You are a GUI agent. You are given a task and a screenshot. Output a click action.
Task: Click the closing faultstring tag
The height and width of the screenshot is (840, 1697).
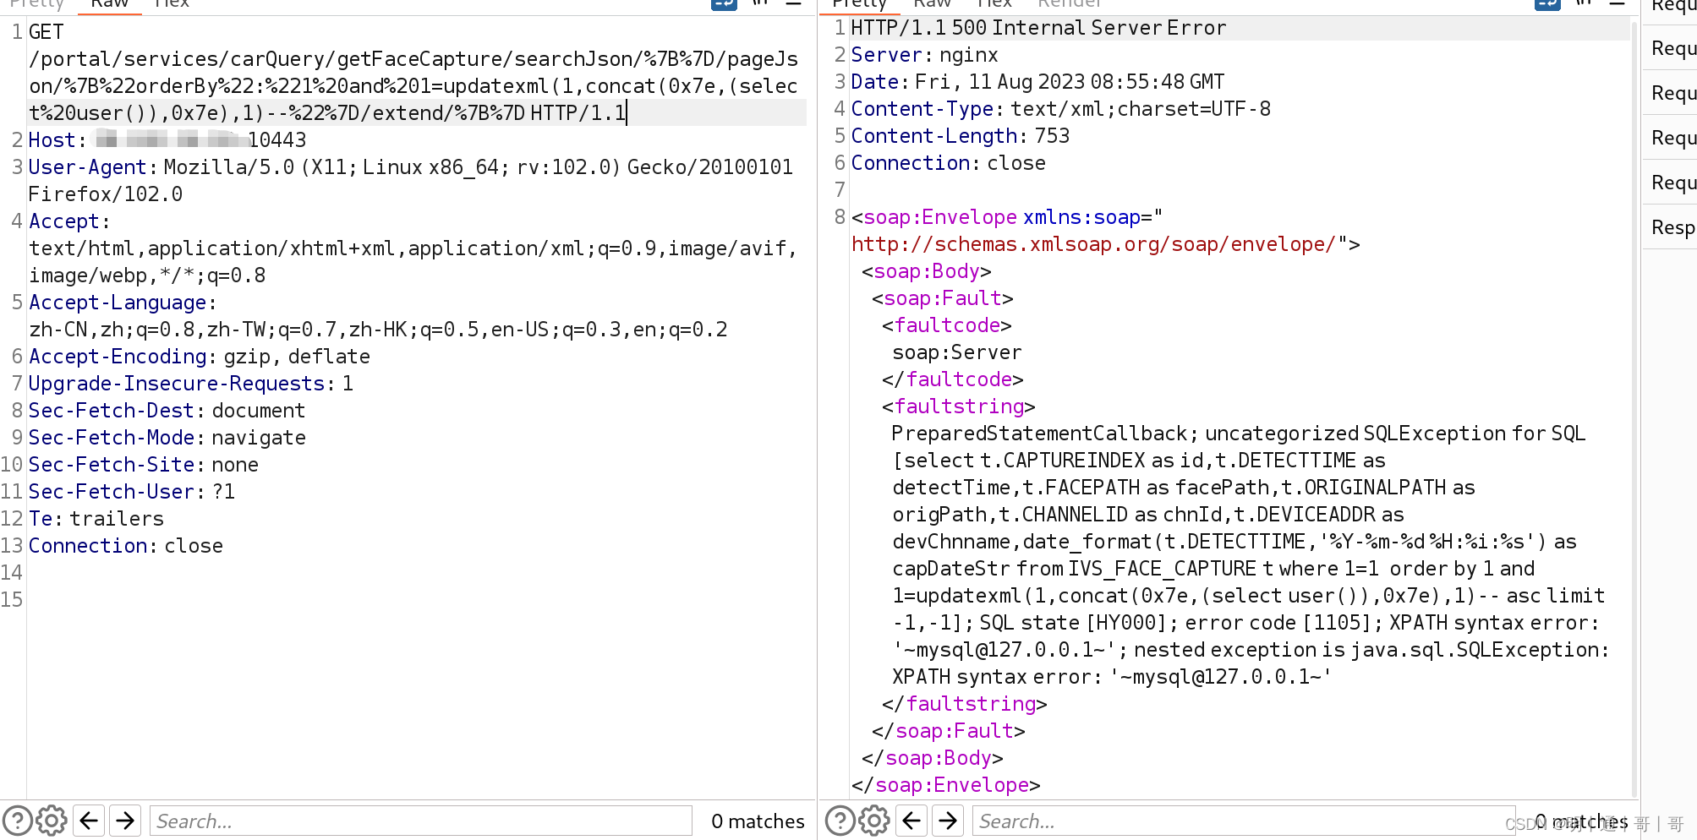click(x=965, y=704)
